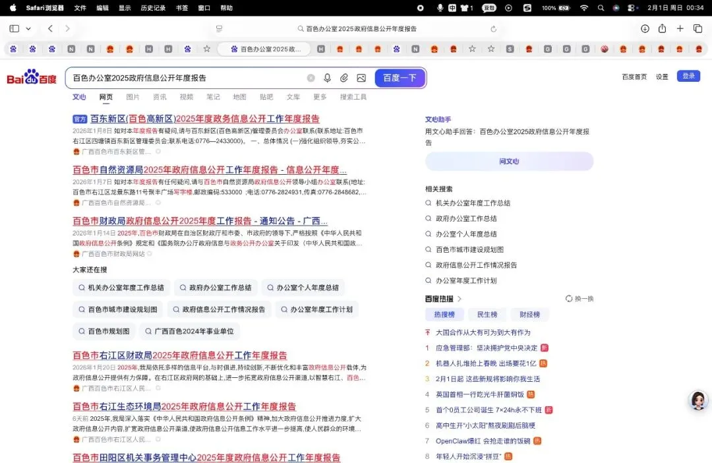Open the 历史记录 menu
This screenshot has width=712, height=463.
153,8
